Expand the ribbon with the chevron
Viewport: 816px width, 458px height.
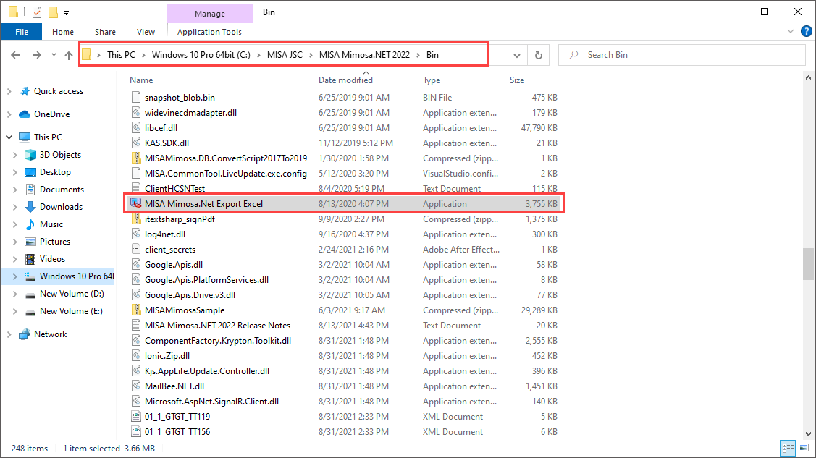pos(791,31)
